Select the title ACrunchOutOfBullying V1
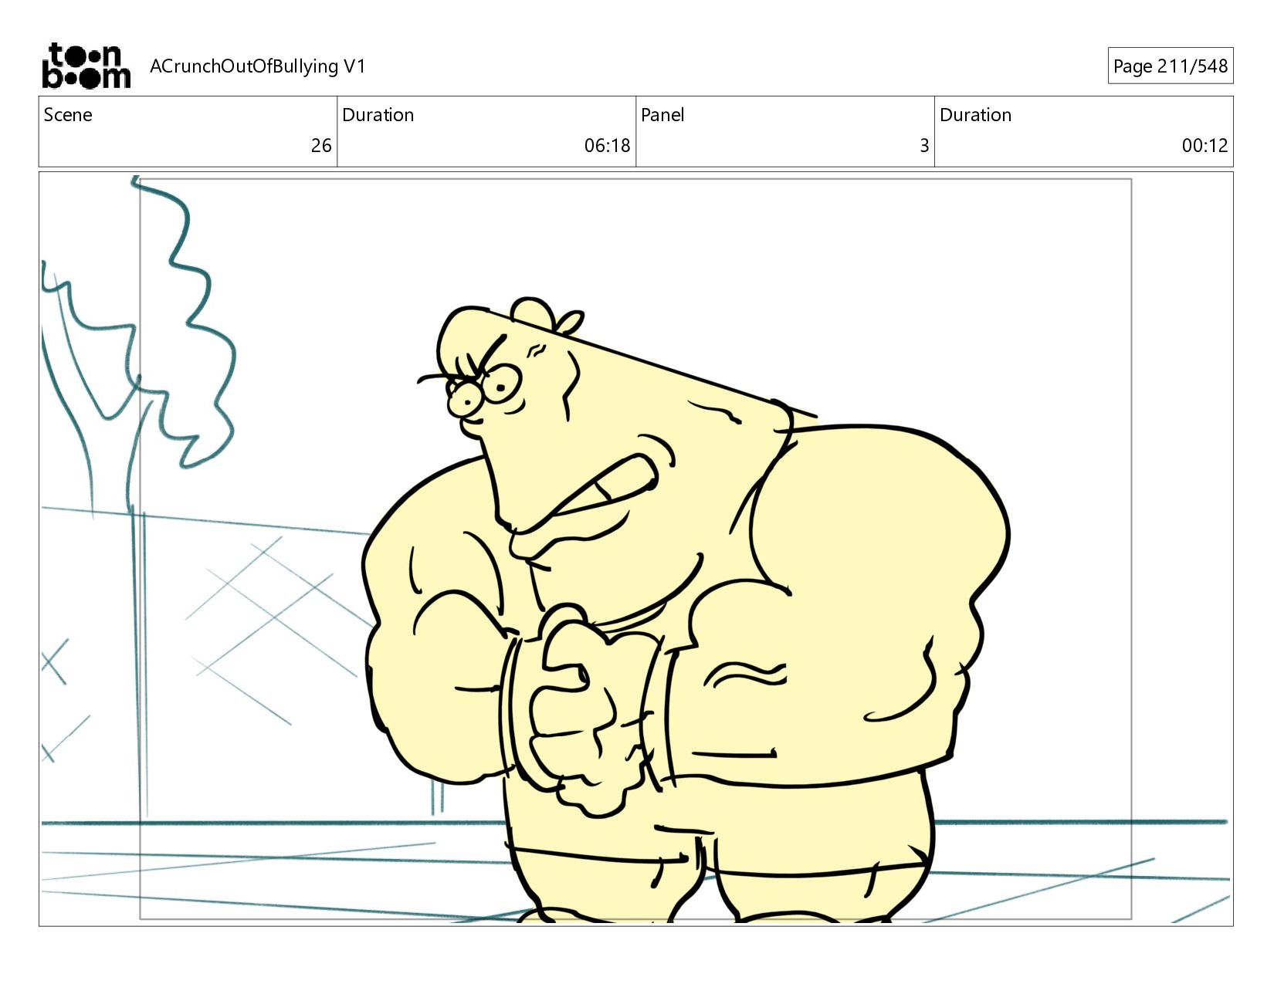 tap(257, 66)
